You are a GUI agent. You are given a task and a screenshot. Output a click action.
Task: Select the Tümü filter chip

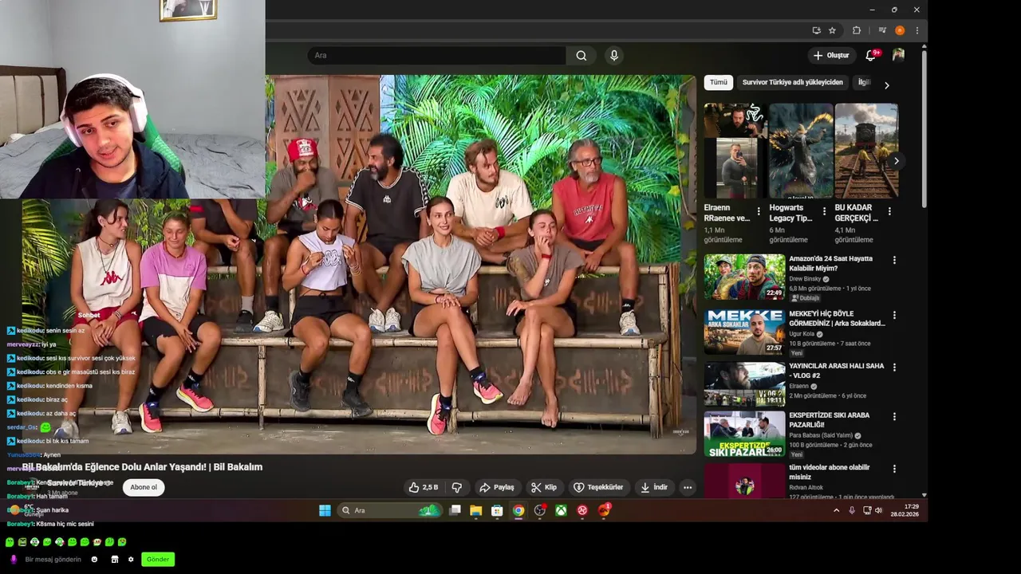[719, 82]
